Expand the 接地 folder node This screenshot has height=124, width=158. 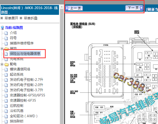coord(2,49)
